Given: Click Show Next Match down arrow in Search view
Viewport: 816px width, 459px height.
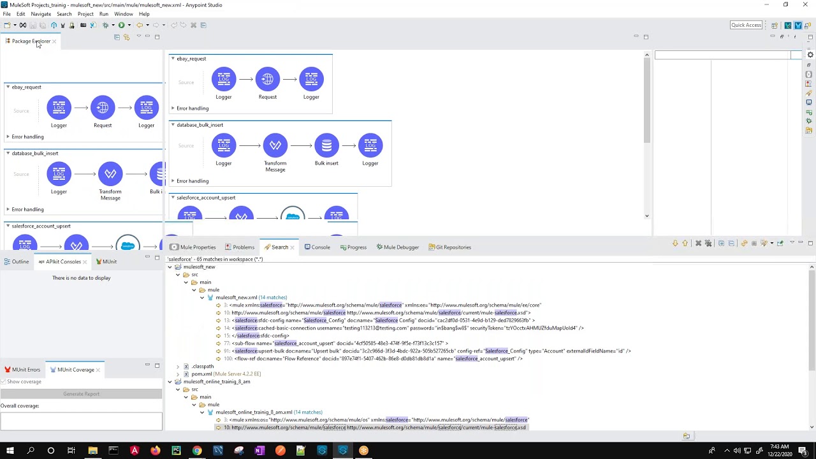Looking at the screenshot, I should click(675, 243).
